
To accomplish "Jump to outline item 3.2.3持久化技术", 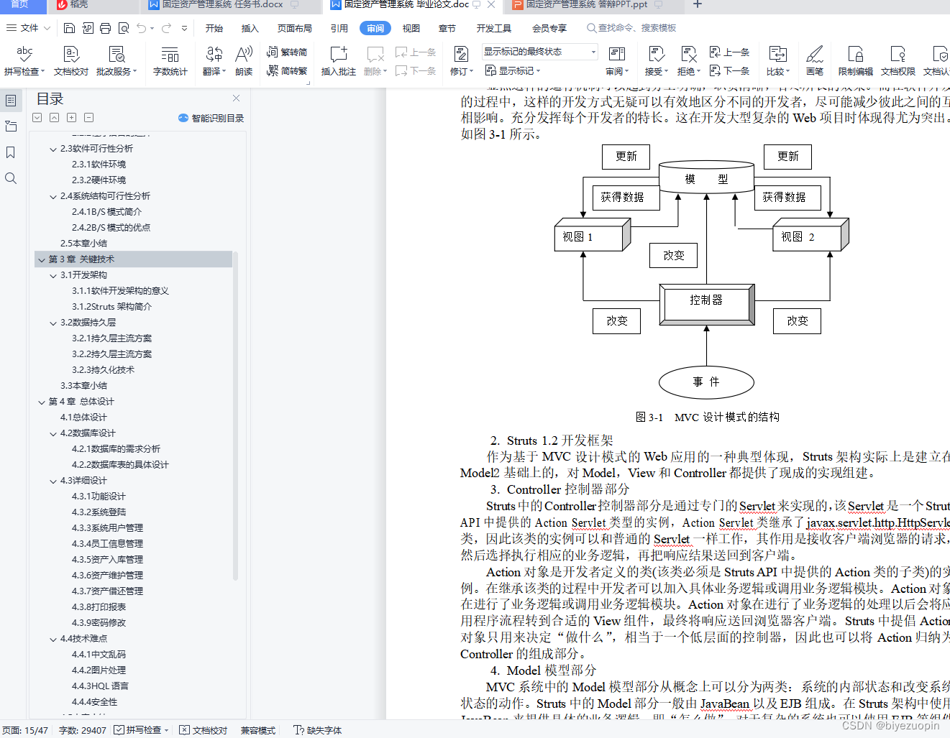I will (x=103, y=370).
